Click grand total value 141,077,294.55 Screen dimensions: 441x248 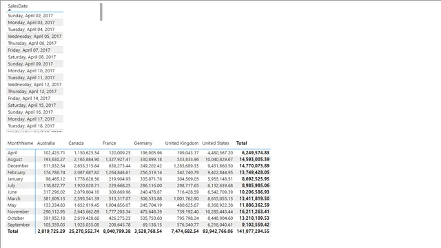point(253,231)
